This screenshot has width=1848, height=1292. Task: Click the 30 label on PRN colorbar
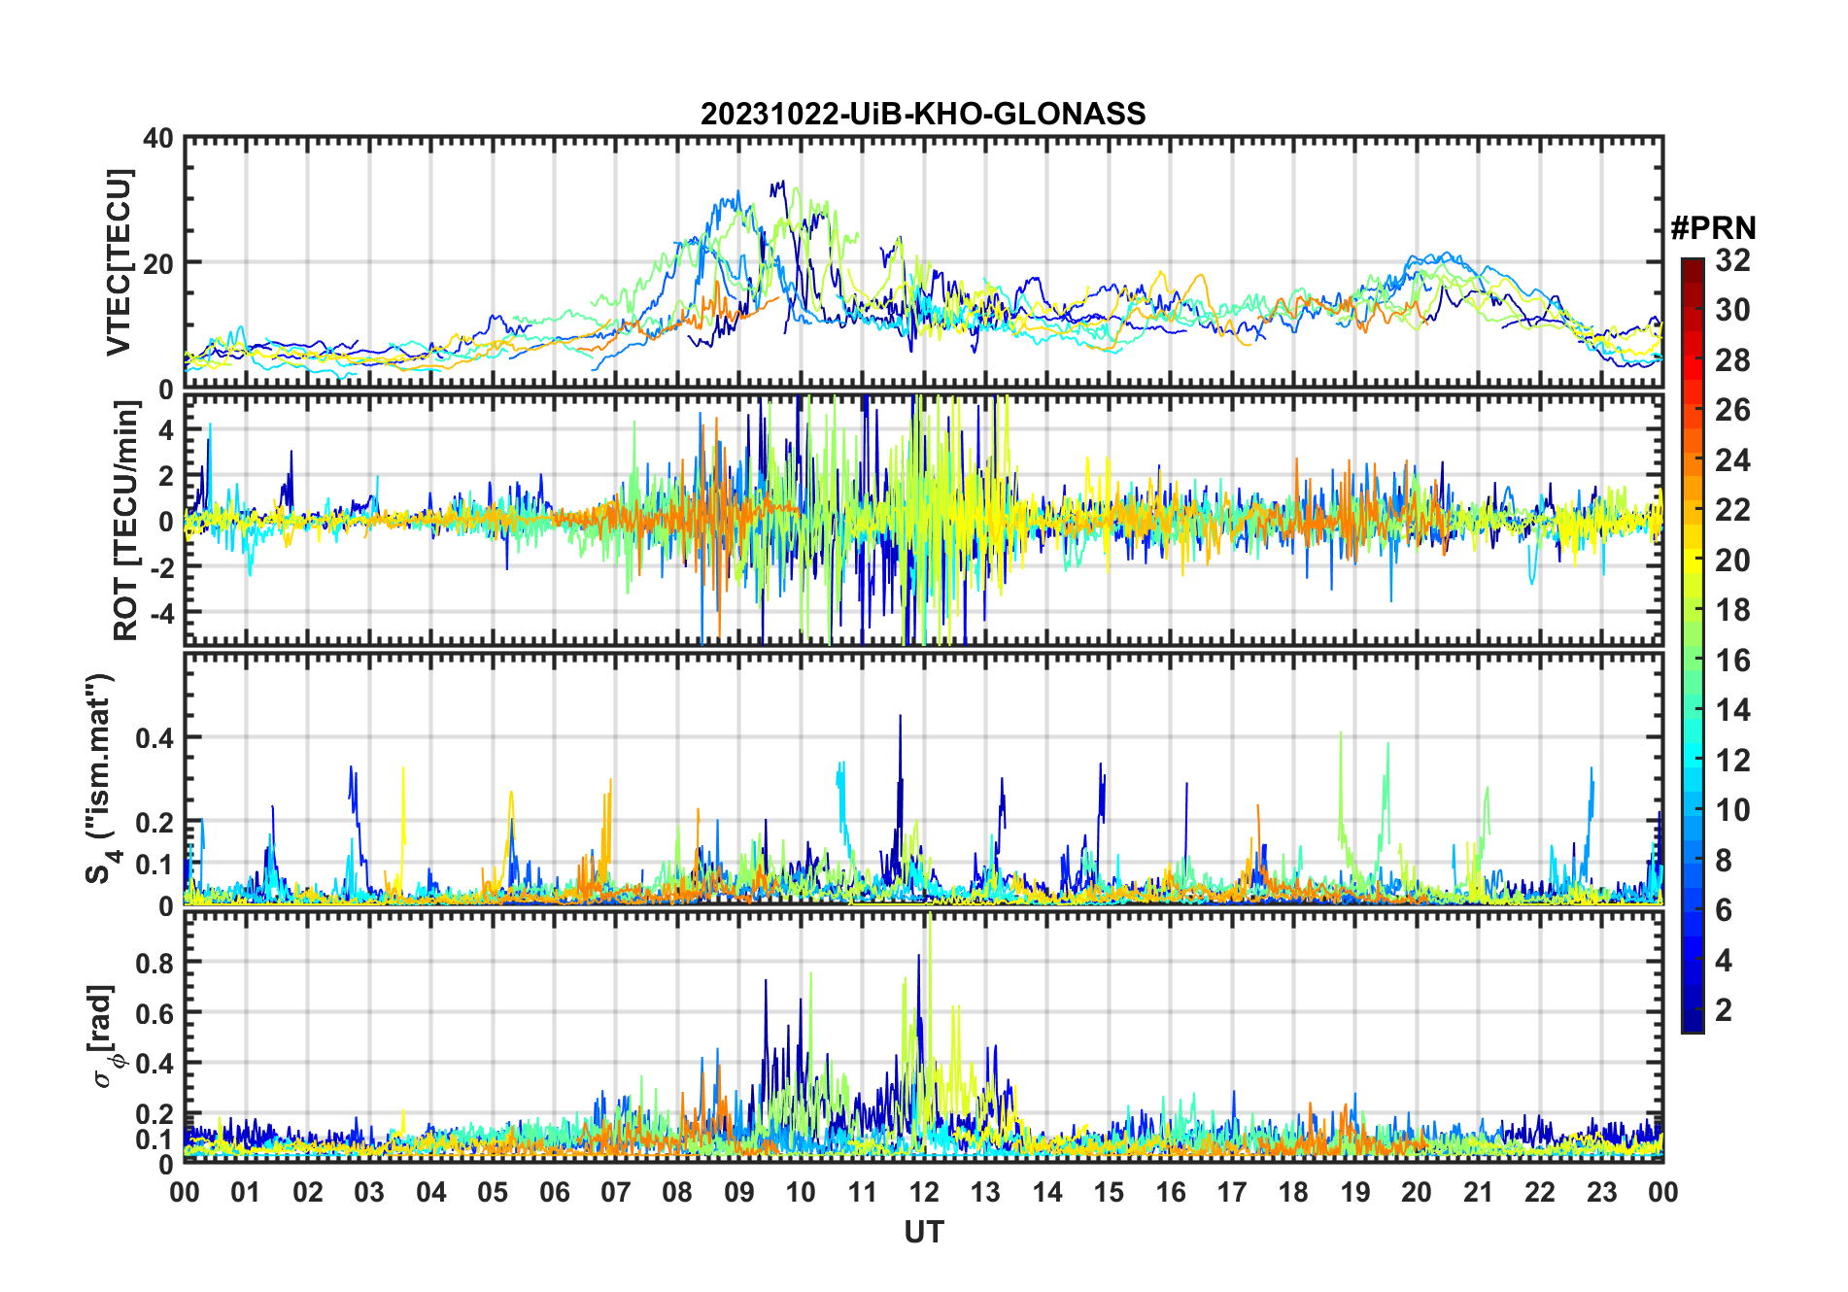(1732, 310)
